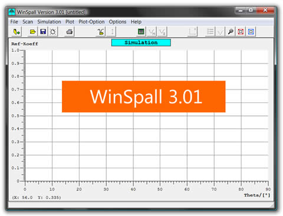Open the Plot menu
This screenshot has height=216, width=283.
pyautogui.click(x=70, y=22)
